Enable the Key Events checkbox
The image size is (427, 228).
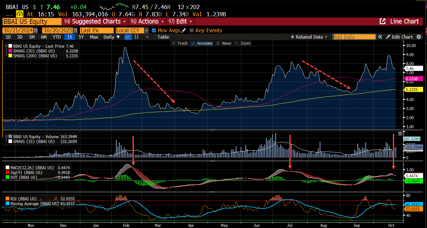click(191, 30)
